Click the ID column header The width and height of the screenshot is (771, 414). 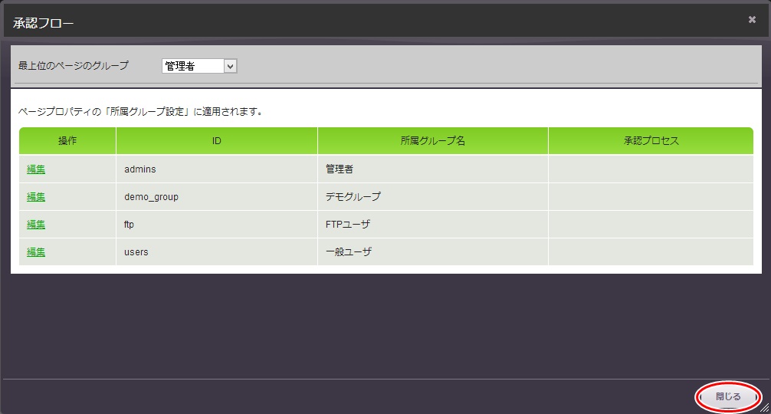[217, 140]
